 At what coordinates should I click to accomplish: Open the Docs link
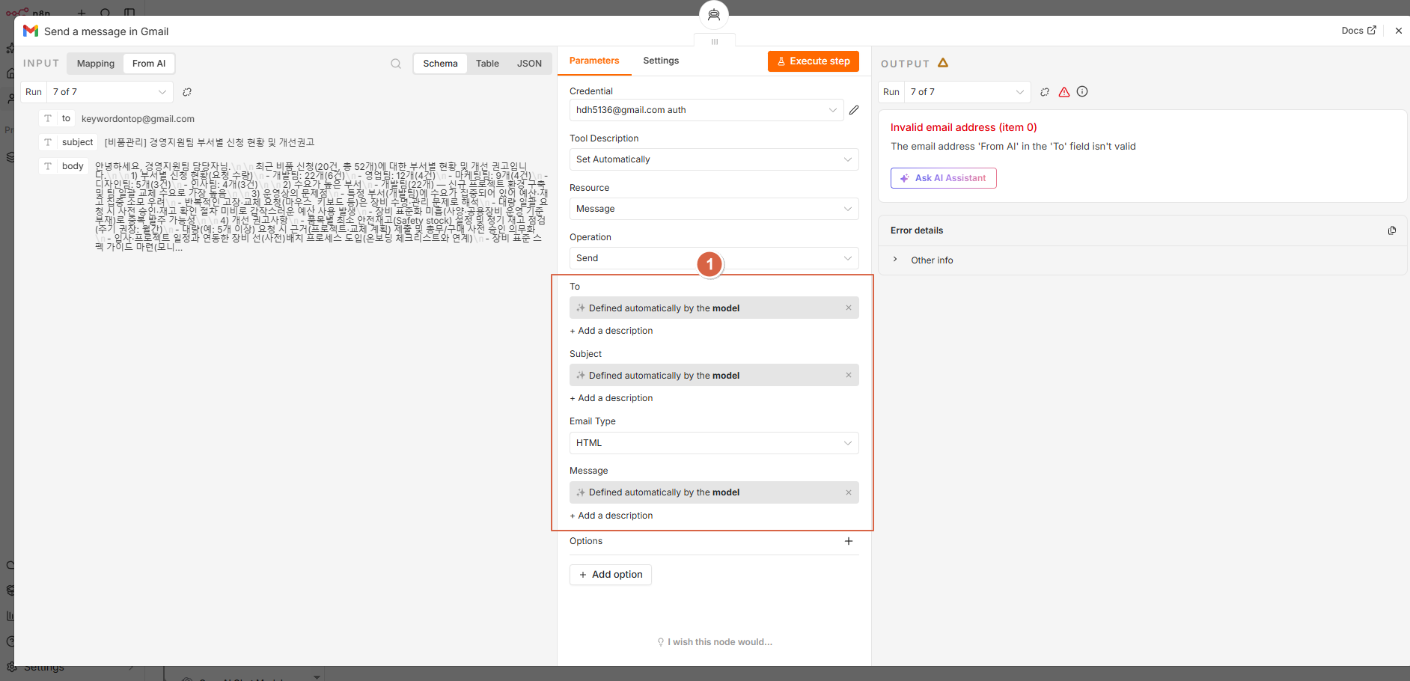point(1358,31)
